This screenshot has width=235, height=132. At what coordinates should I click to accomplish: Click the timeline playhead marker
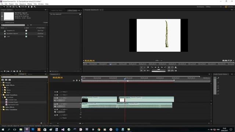pos(125,78)
